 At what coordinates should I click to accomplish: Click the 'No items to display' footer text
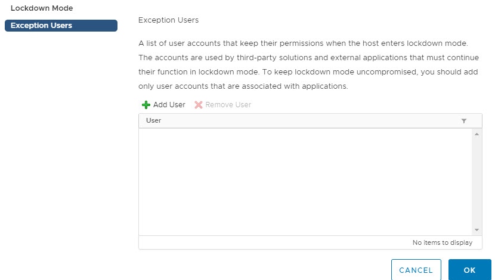pyautogui.click(x=442, y=242)
